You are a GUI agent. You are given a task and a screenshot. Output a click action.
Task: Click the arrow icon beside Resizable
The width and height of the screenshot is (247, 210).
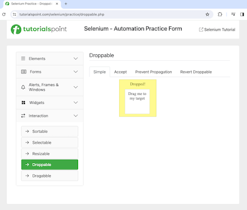click(x=27, y=154)
